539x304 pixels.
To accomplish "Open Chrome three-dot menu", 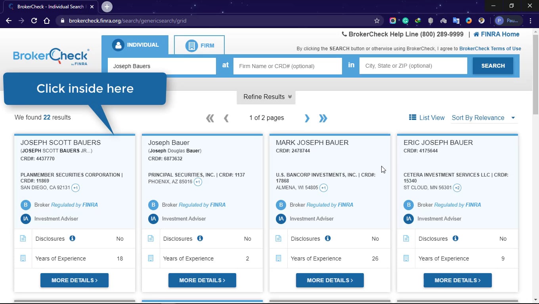I will pyautogui.click(x=531, y=21).
